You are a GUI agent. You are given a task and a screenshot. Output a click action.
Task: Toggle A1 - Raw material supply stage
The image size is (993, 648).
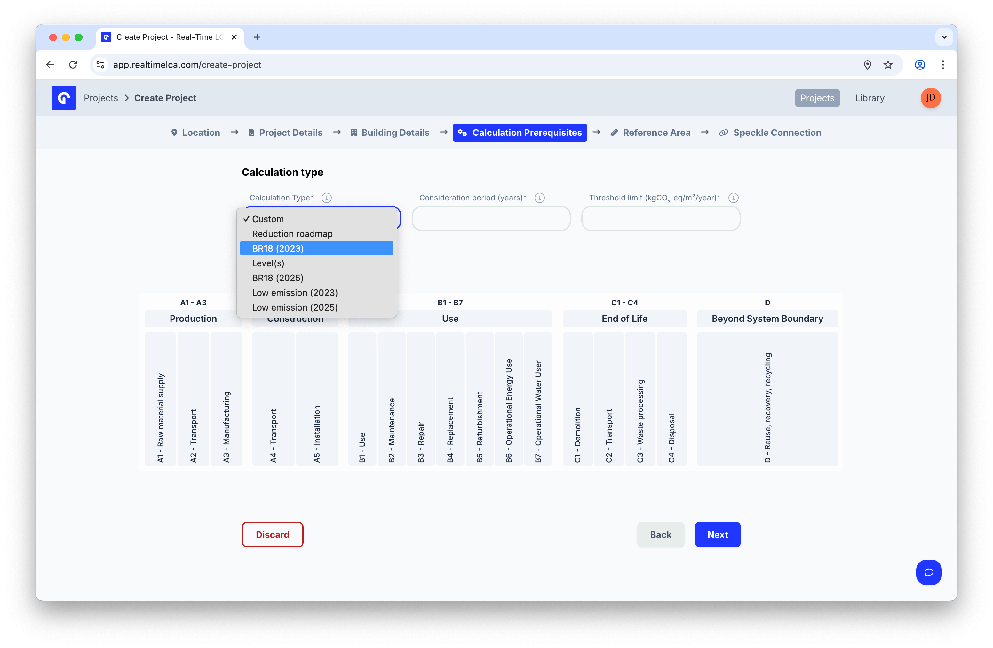point(160,399)
